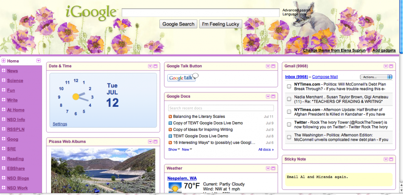Switch to the Science tab

pos(15,80)
